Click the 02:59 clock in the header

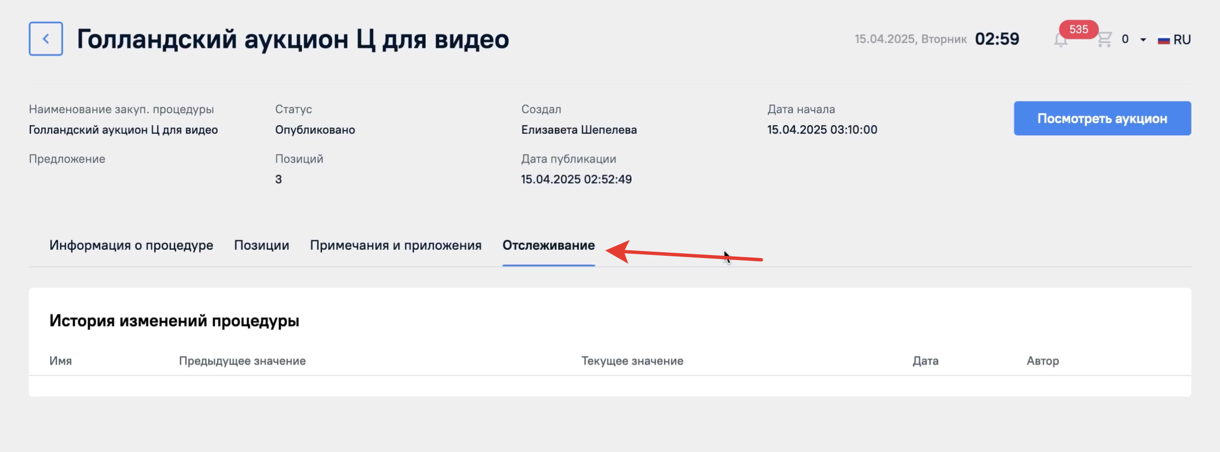point(996,39)
